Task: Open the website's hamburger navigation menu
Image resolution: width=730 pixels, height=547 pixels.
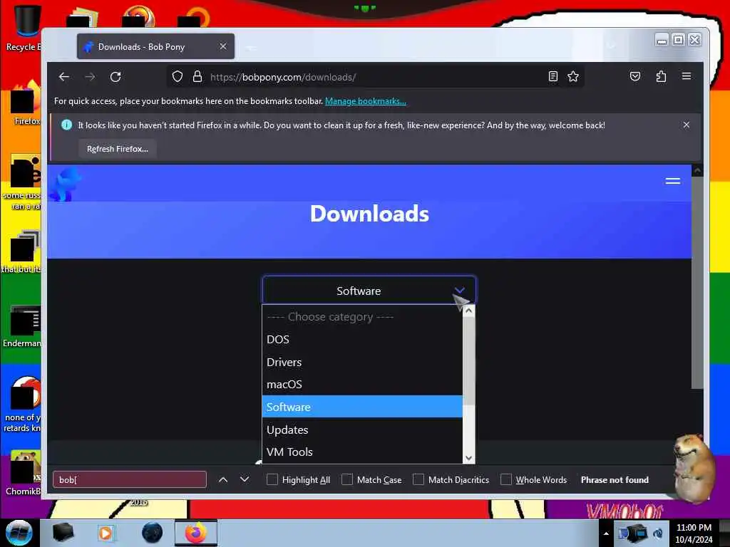Action: click(673, 181)
